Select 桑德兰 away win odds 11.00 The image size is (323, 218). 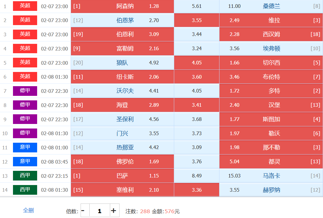(x=271, y=6)
